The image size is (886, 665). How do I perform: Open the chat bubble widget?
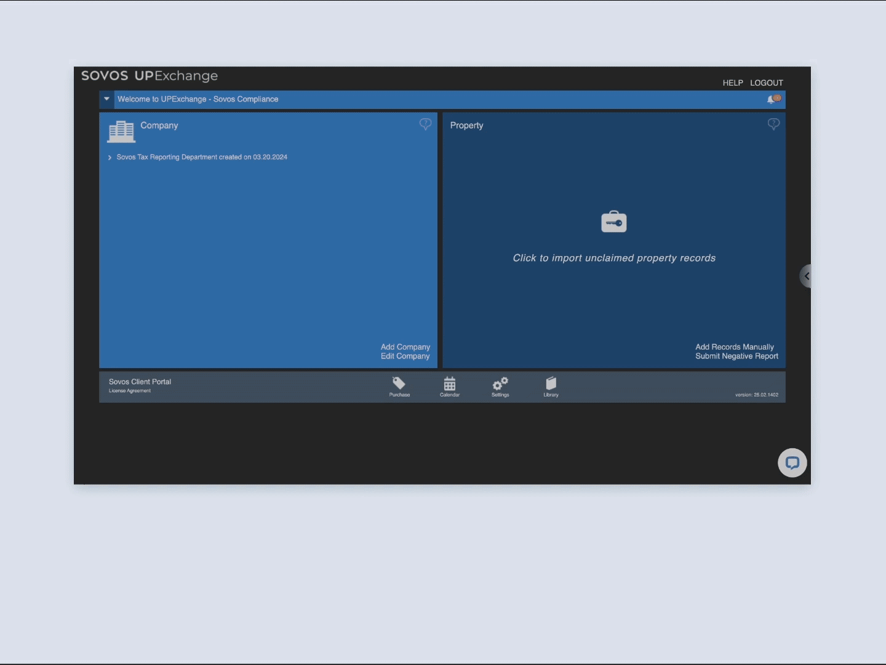click(792, 463)
